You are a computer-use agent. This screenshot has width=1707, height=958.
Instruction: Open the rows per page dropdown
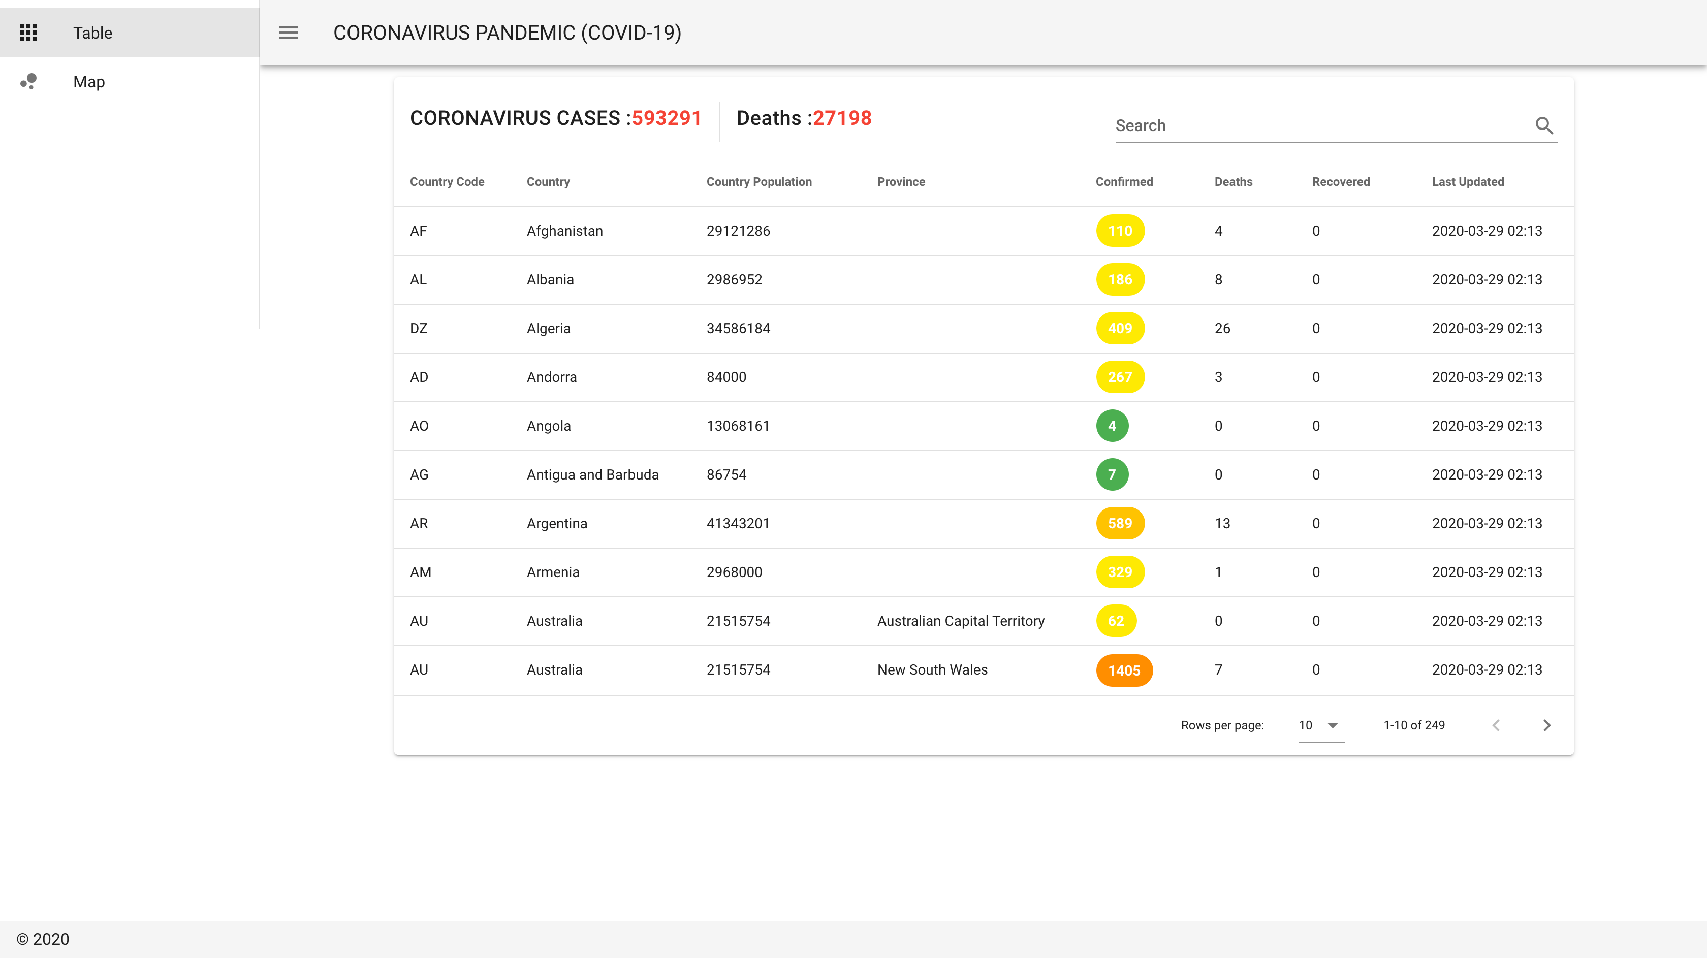(1321, 725)
